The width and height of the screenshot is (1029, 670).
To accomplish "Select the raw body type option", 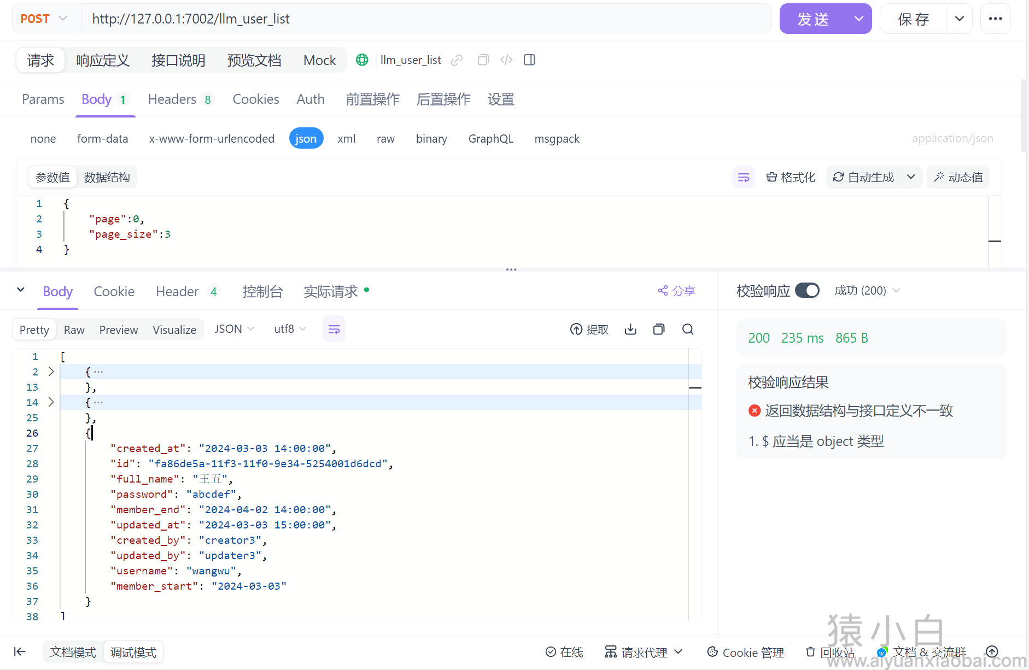I will pos(385,139).
